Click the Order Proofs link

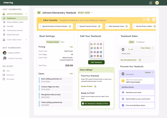pos(87,86)
